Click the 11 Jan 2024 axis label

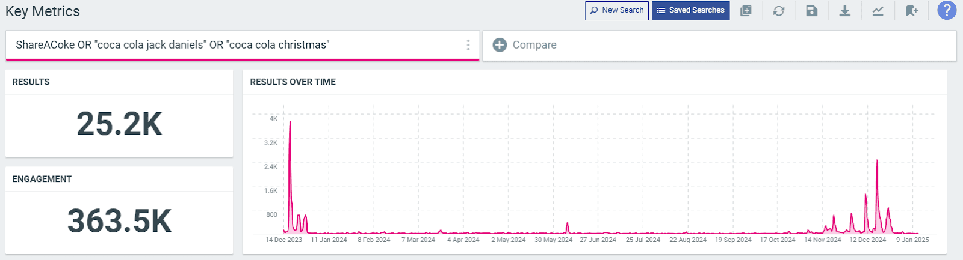coord(329,240)
